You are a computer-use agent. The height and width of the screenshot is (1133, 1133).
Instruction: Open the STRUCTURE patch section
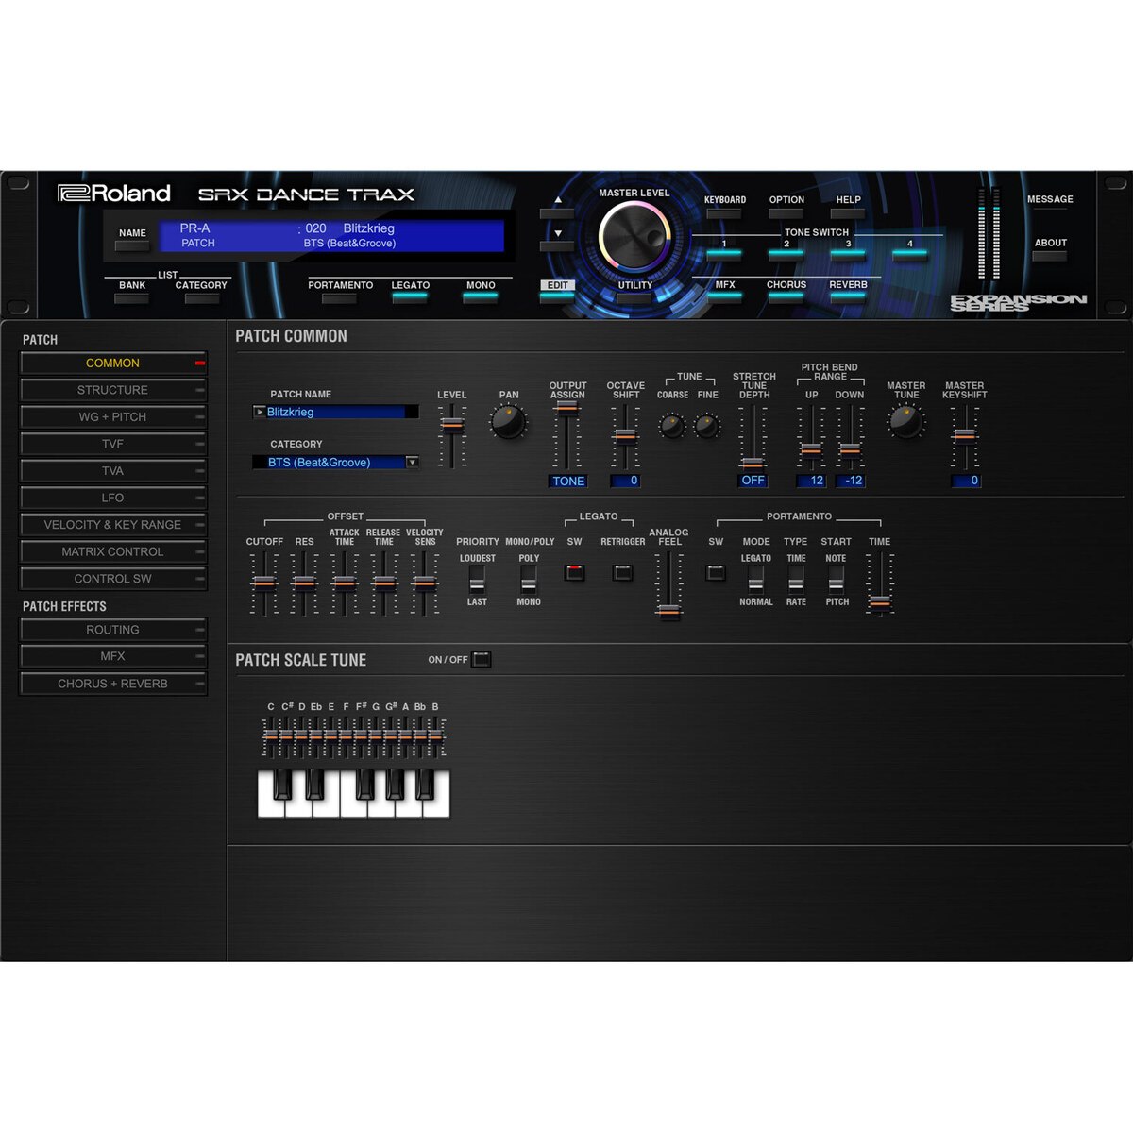[113, 390]
